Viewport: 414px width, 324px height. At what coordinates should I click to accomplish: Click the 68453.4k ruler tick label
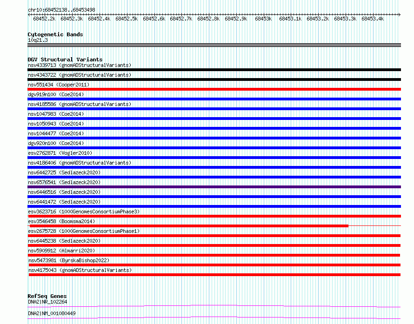[373, 19]
